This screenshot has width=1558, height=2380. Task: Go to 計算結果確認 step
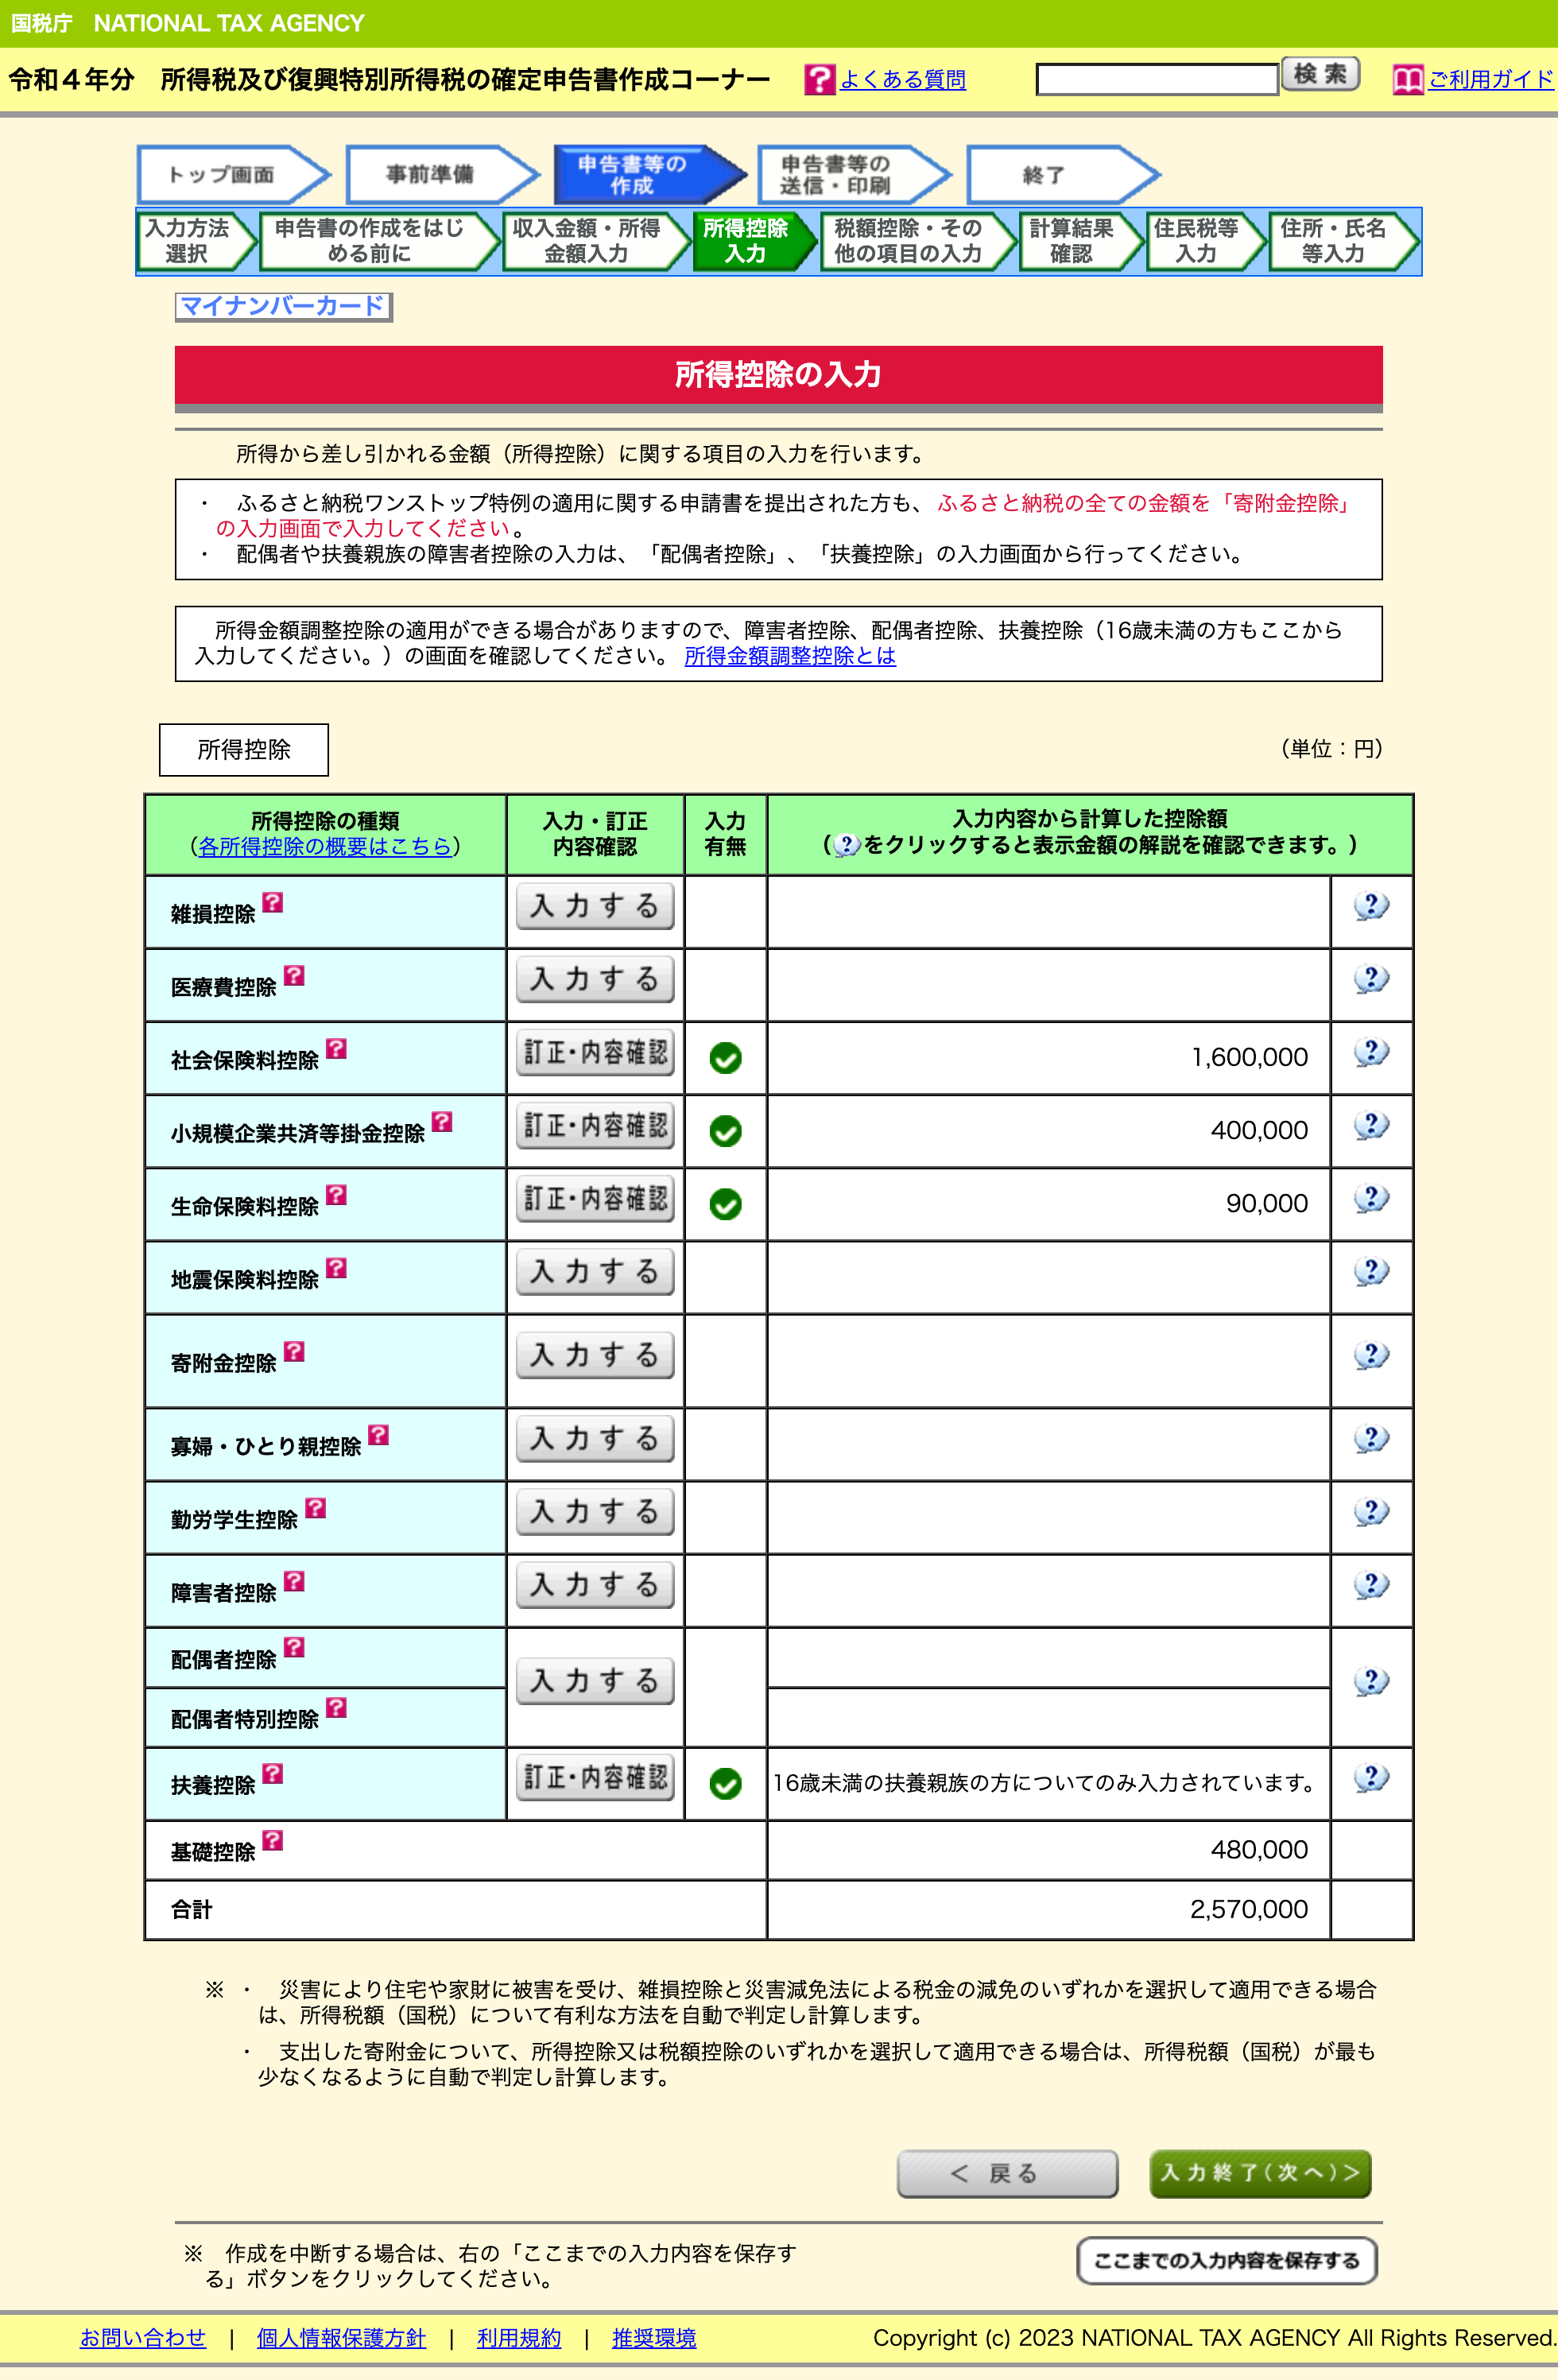click(1071, 241)
